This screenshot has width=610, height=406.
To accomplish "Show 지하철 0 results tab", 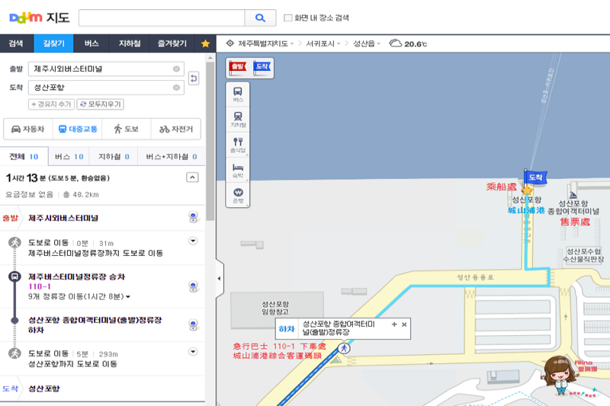I will click(114, 157).
